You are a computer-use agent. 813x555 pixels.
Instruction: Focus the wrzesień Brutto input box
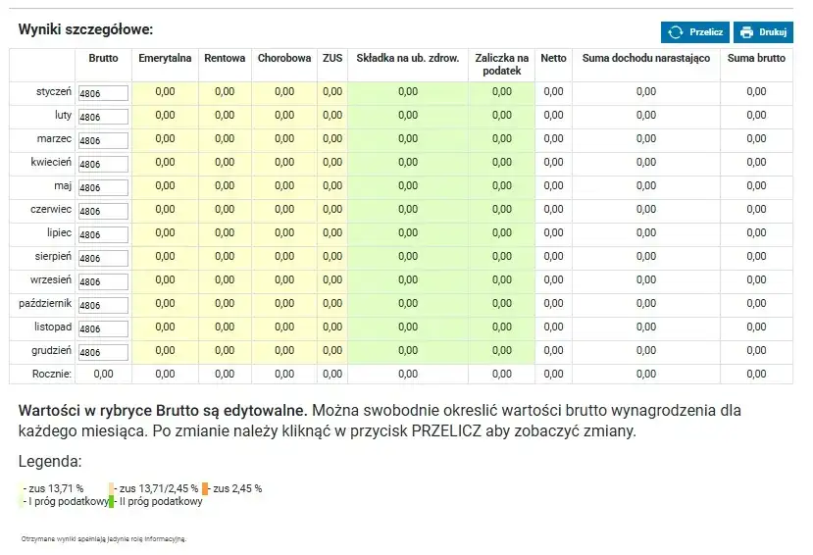(x=103, y=281)
